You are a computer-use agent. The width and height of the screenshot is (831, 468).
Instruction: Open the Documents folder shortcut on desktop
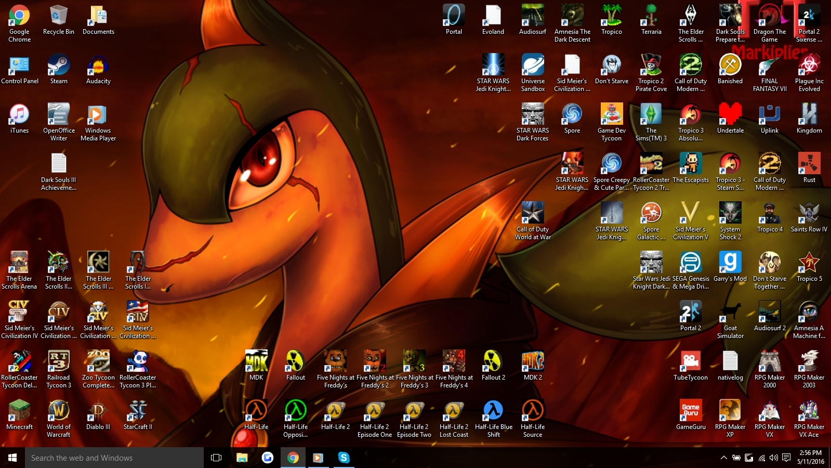point(98,20)
